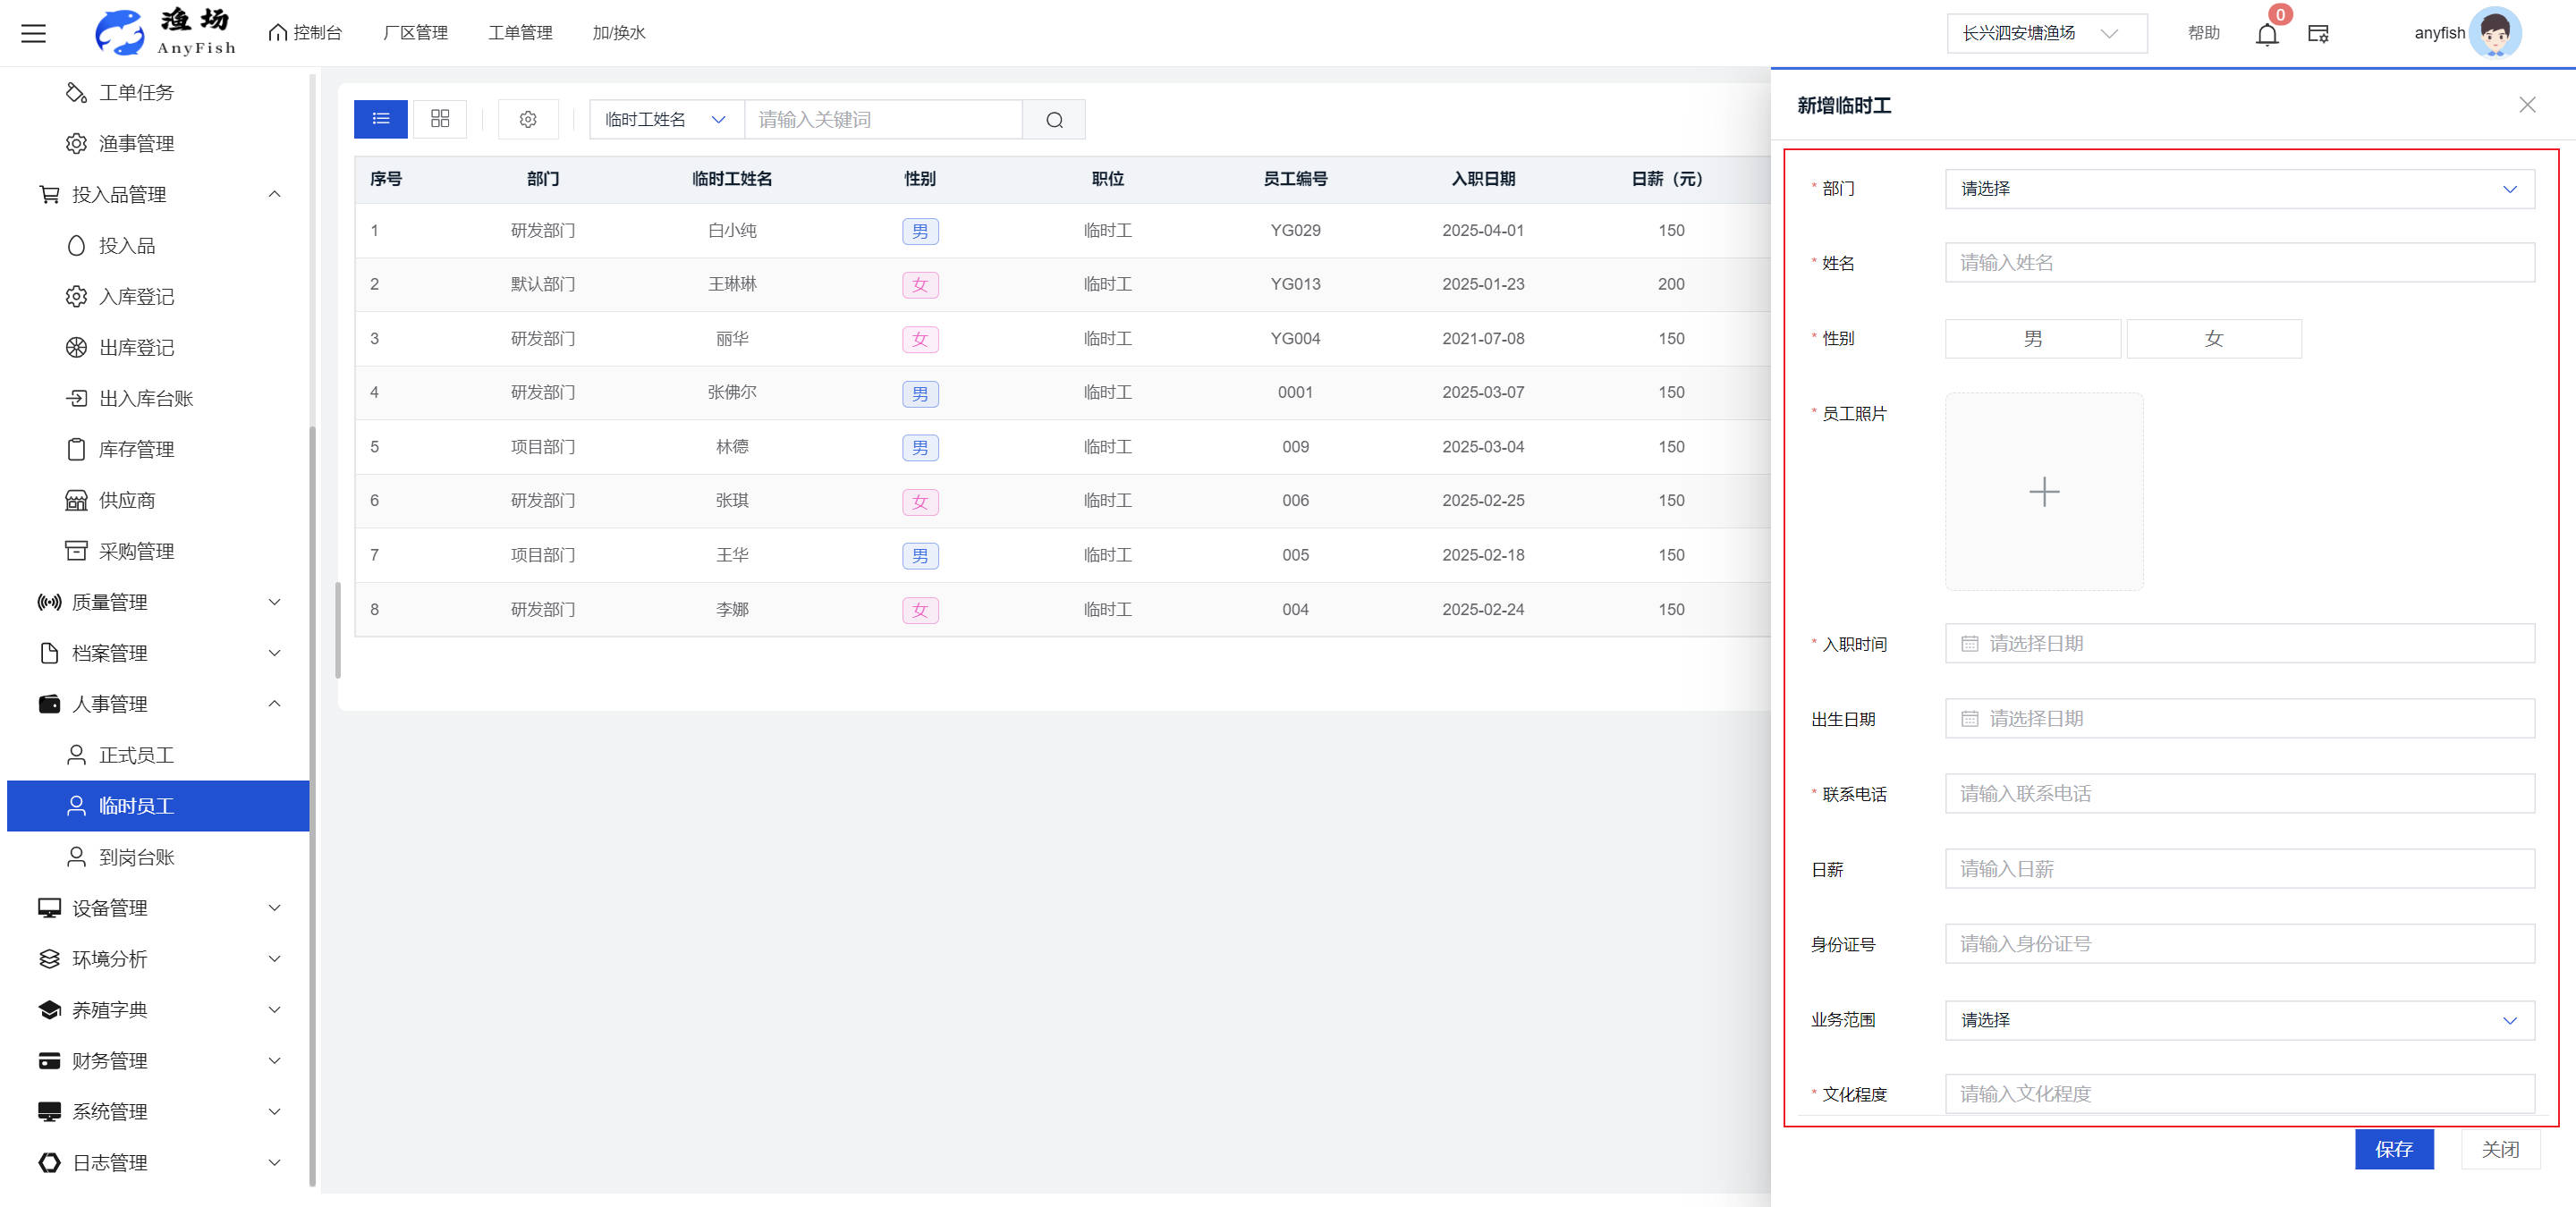Switch to grid card view icon
Viewport: 2576px width, 1207px height.
point(440,119)
